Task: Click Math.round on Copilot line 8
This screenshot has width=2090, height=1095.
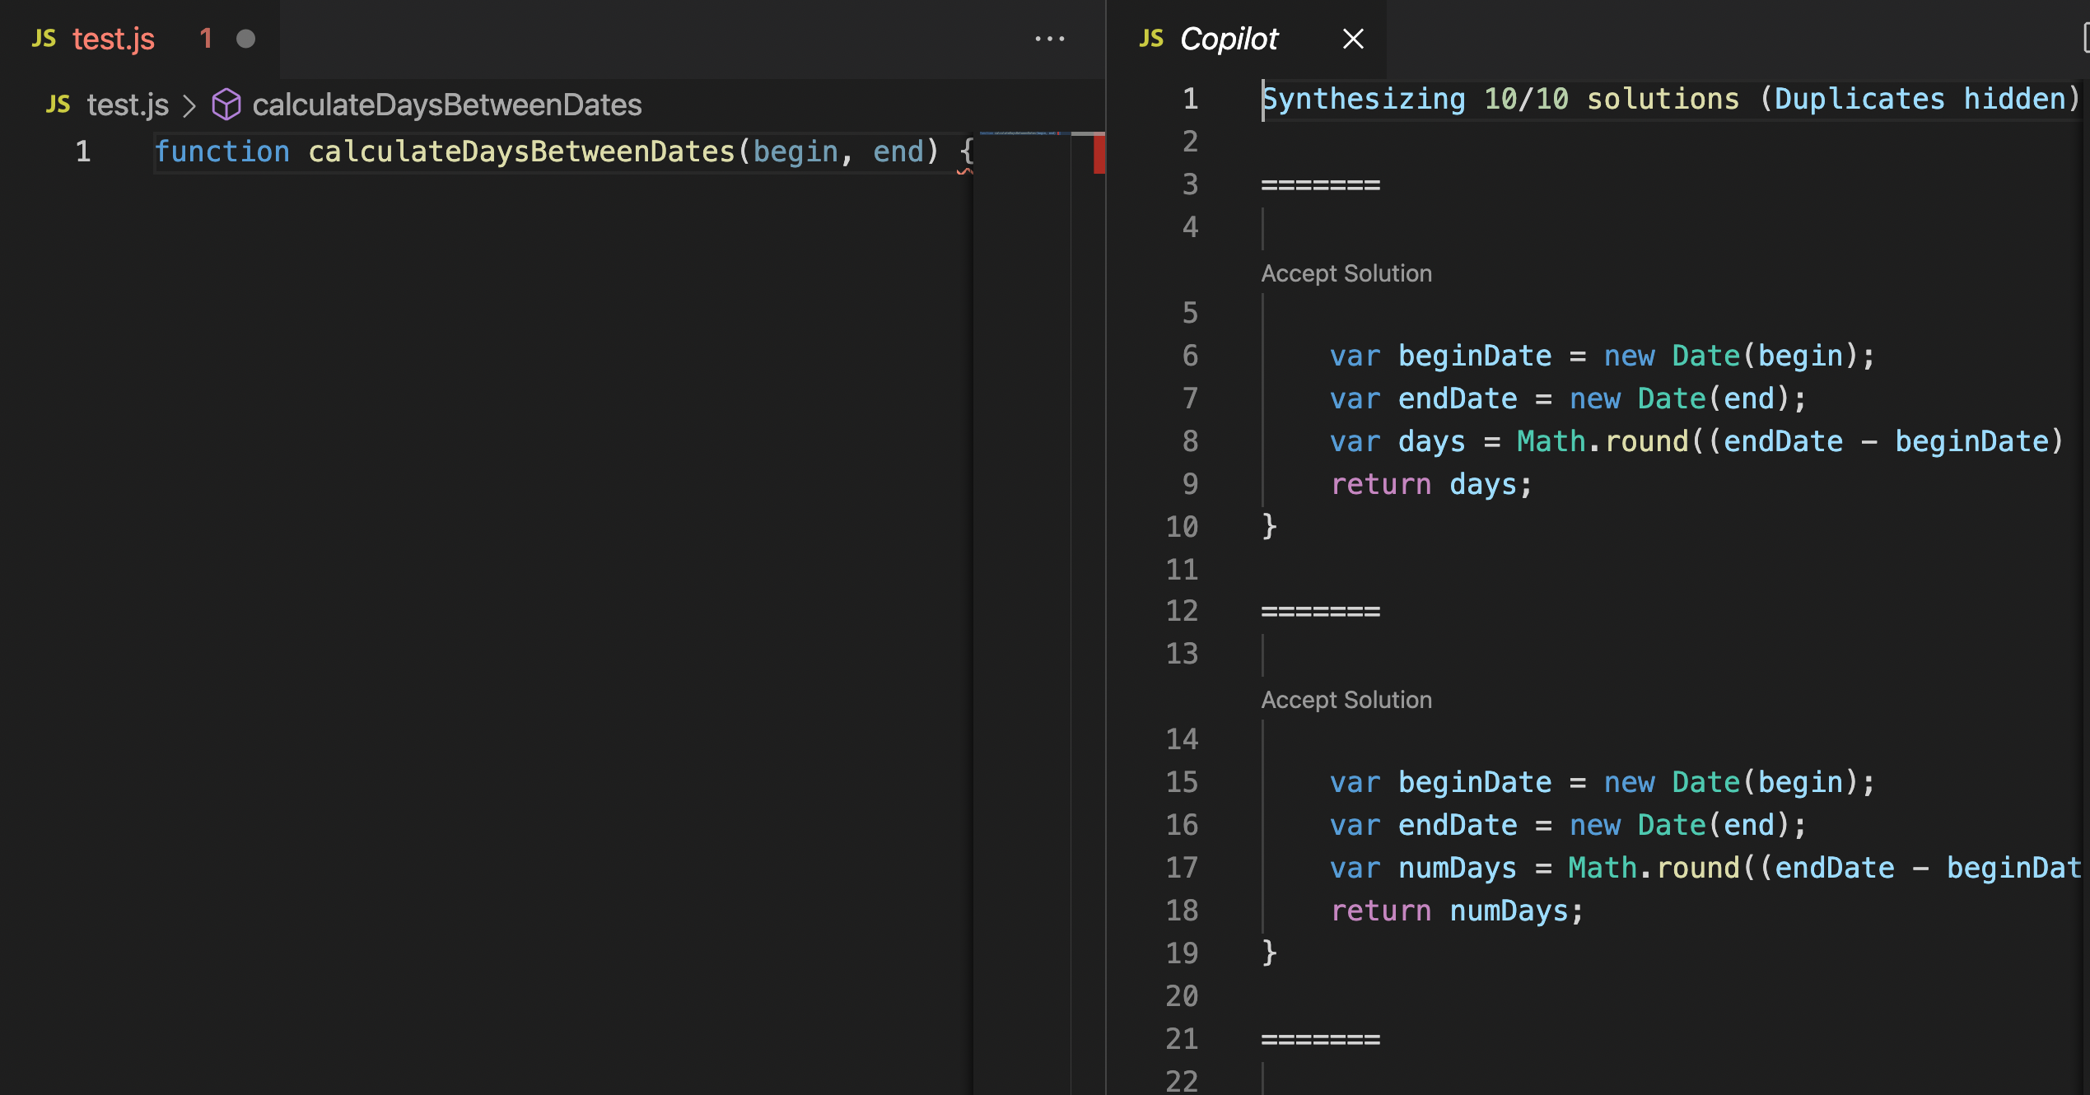Action: coord(1602,441)
